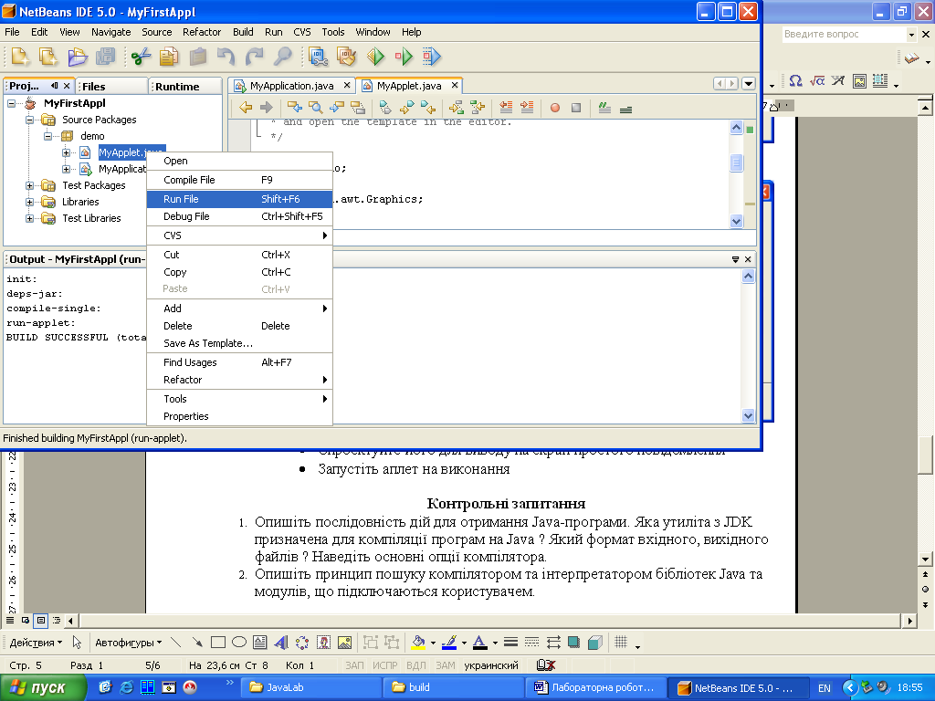Expand the Libraries node
The height and width of the screenshot is (701, 935).
(29, 202)
